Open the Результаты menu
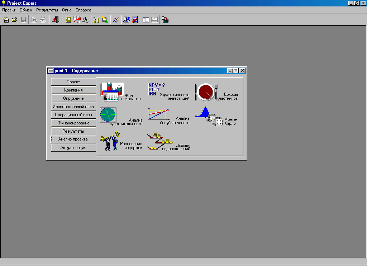The height and width of the screenshot is (266, 367). pyautogui.click(x=47, y=10)
